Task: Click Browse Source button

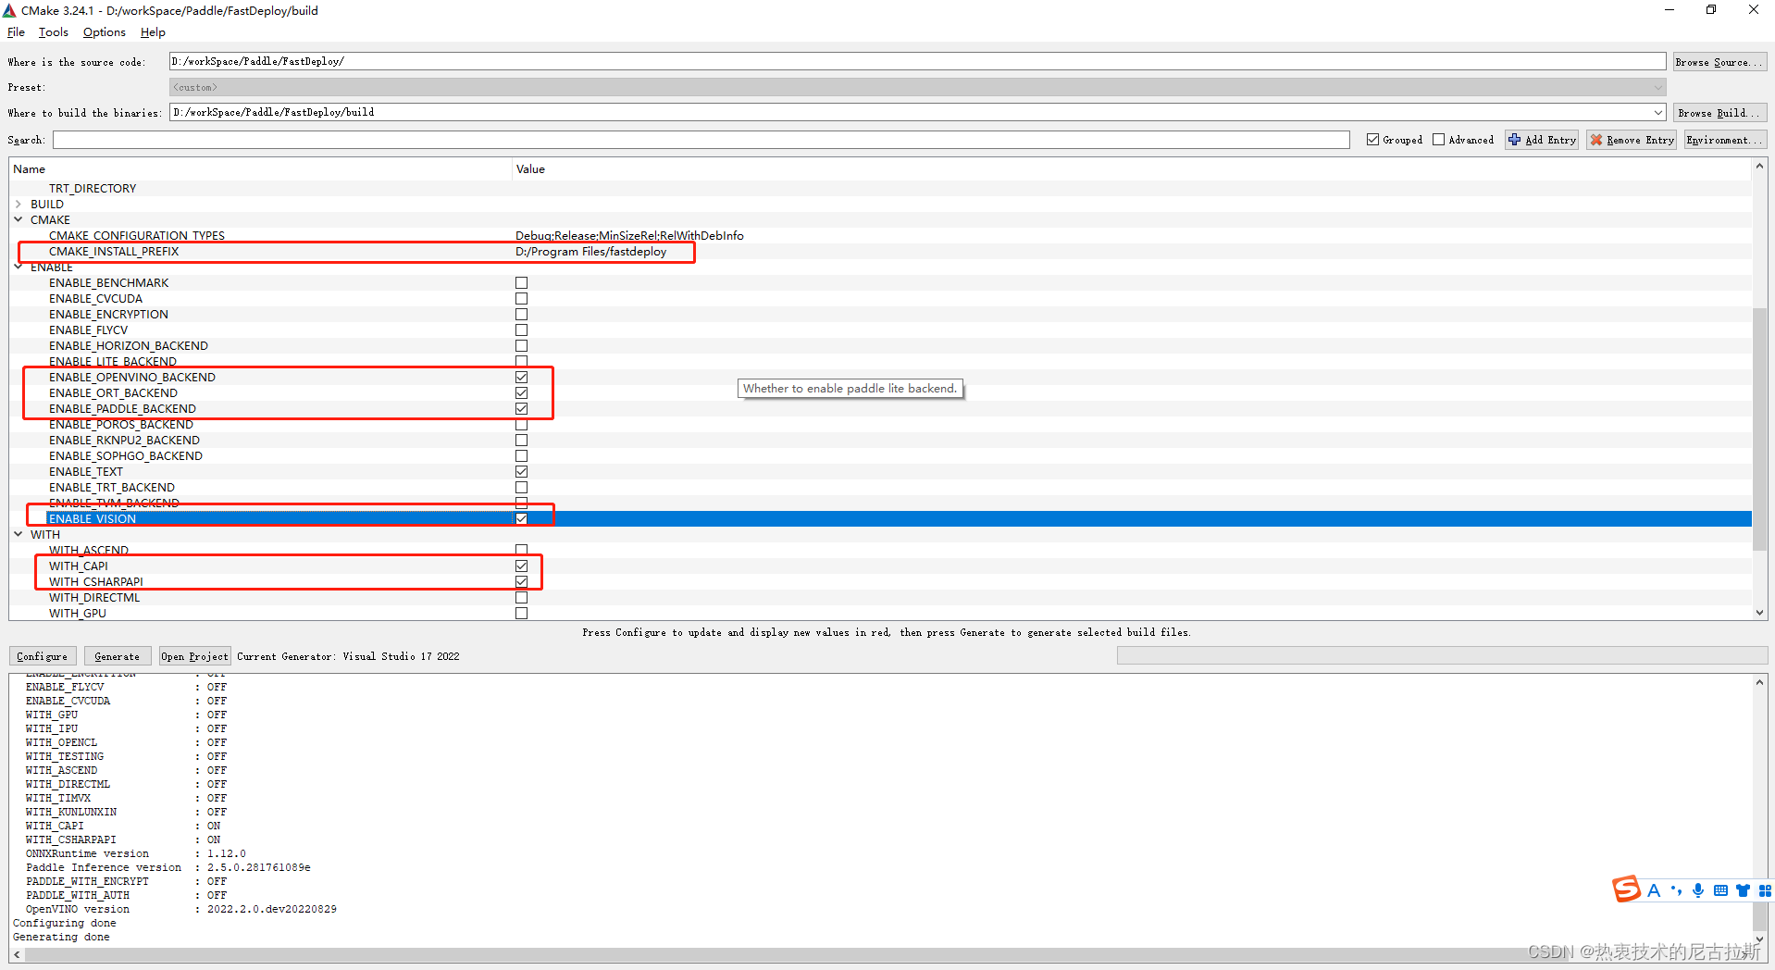Action: tap(1719, 62)
